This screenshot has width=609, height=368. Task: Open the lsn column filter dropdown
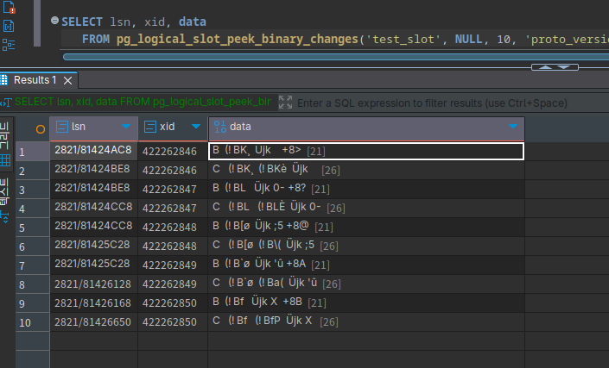coord(126,128)
